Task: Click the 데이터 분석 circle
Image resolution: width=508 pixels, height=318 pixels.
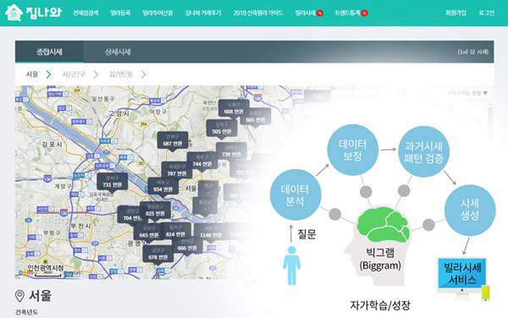Action: pyautogui.click(x=295, y=195)
